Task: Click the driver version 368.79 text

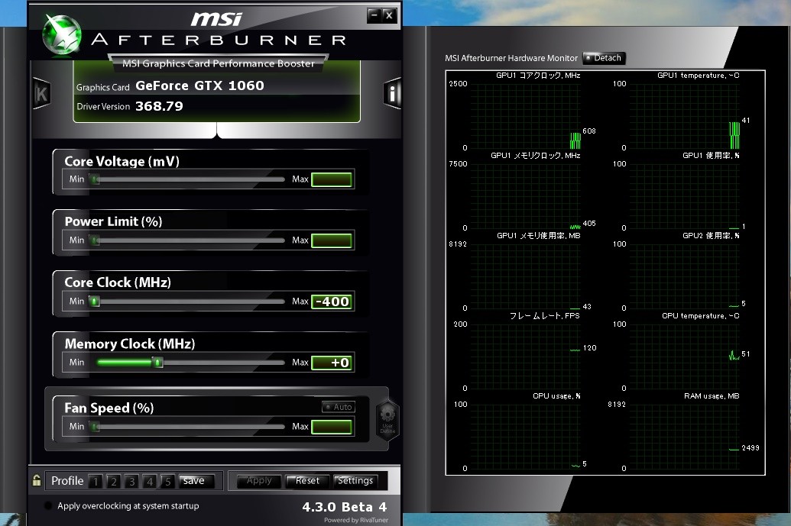Action: [160, 106]
